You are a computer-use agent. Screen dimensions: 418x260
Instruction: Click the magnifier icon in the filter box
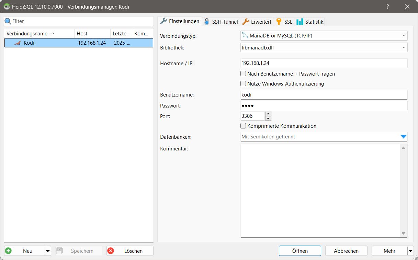click(8, 21)
